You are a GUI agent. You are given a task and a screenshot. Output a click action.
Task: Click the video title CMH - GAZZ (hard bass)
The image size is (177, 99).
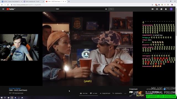pos(18,90)
